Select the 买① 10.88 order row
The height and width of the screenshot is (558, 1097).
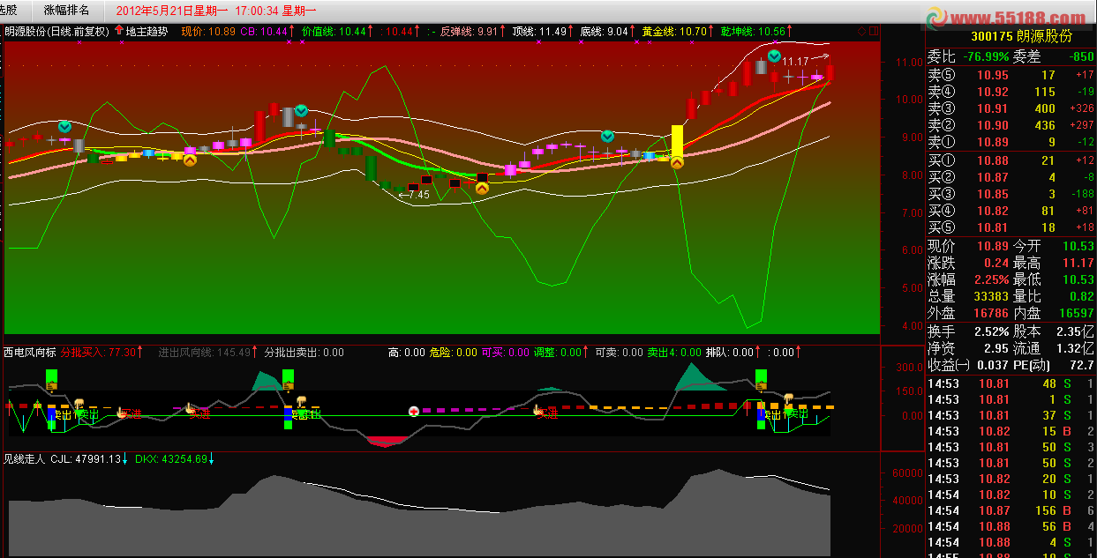[1011, 160]
